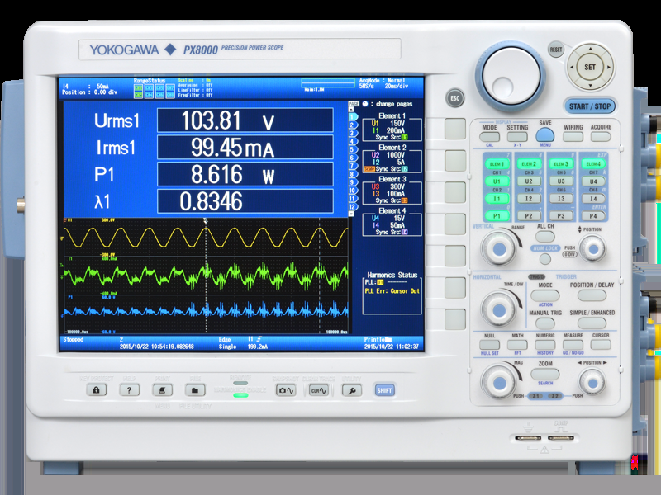Select the Z1 zoom window key

(535, 396)
